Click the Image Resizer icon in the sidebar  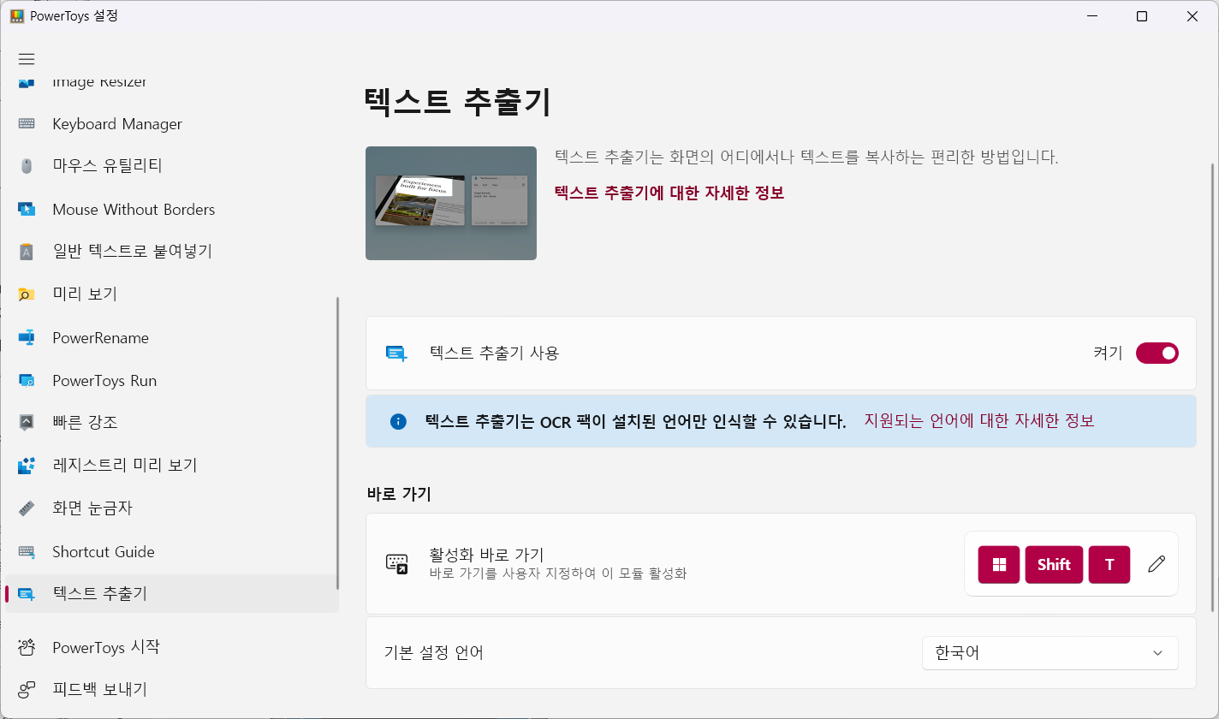(x=27, y=83)
